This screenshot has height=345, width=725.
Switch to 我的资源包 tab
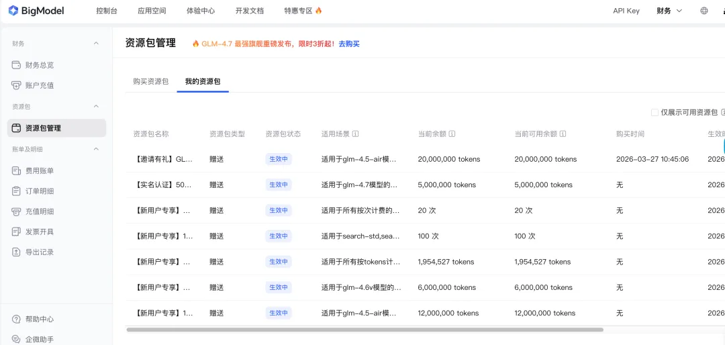pos(203,81)
